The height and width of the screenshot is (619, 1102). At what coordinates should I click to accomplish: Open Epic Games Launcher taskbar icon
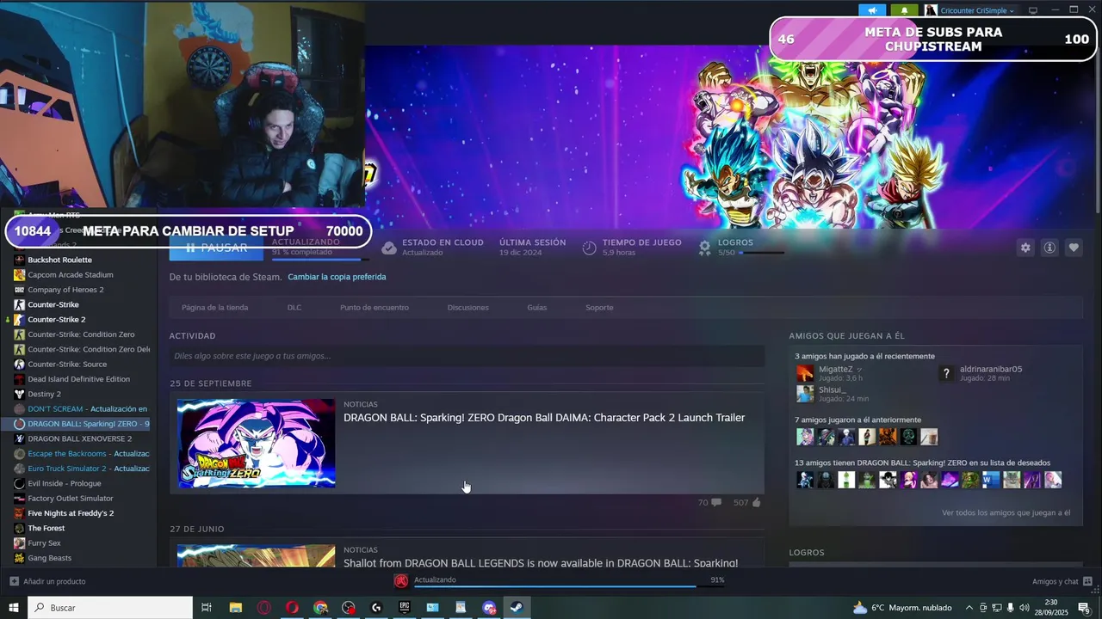(405, 608)
